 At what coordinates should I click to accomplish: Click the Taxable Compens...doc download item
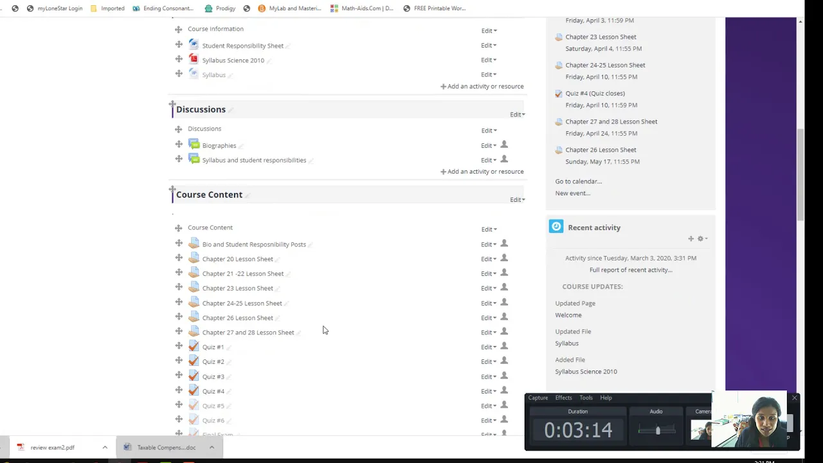point(165,448)
